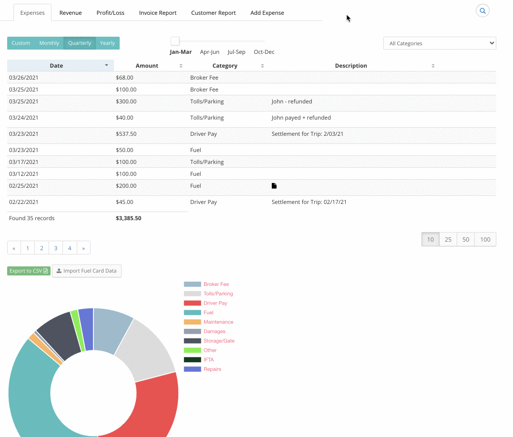Open All Categories dropdown
This screenshot has height=437, width=513.
point(440,43)
